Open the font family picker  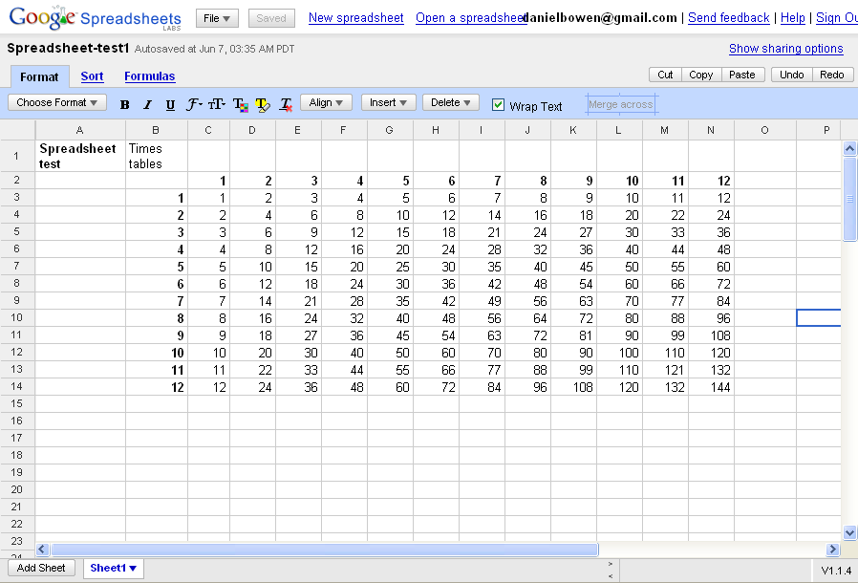194,105
